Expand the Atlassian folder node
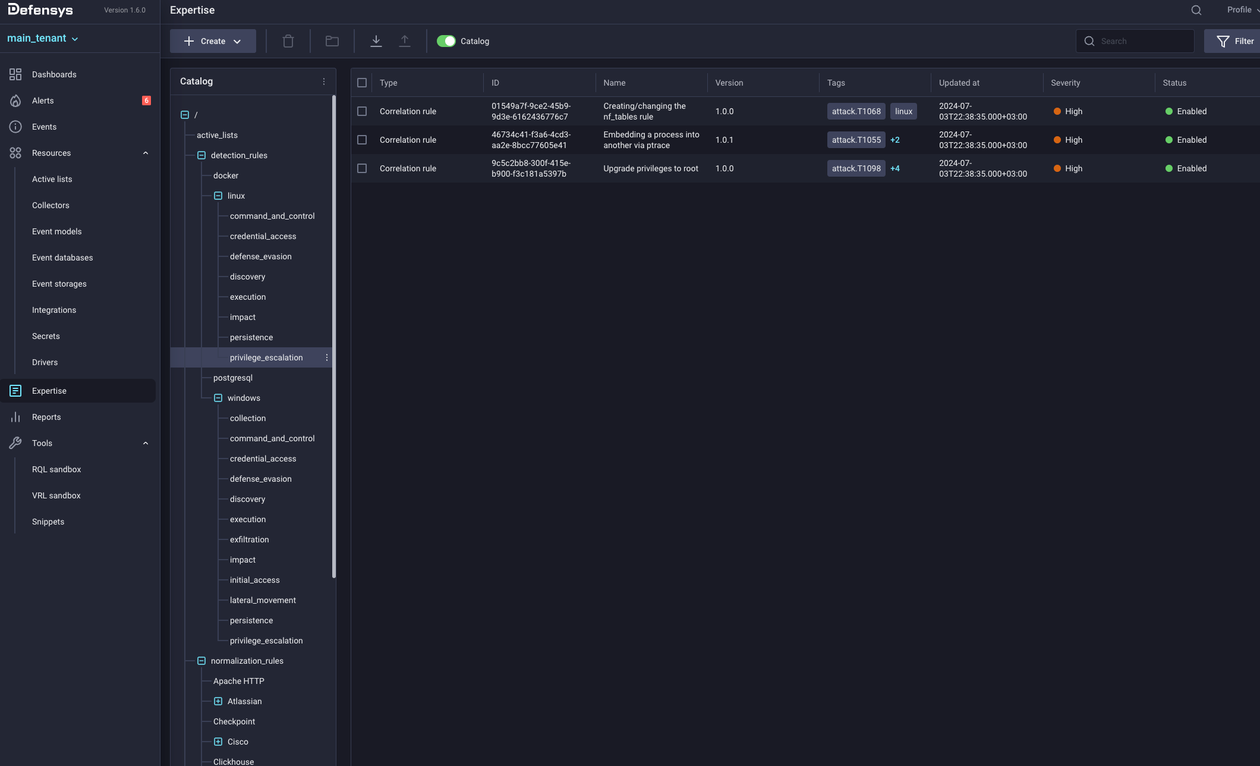This screenshot has width=1260, height=766. pos(218,701)
